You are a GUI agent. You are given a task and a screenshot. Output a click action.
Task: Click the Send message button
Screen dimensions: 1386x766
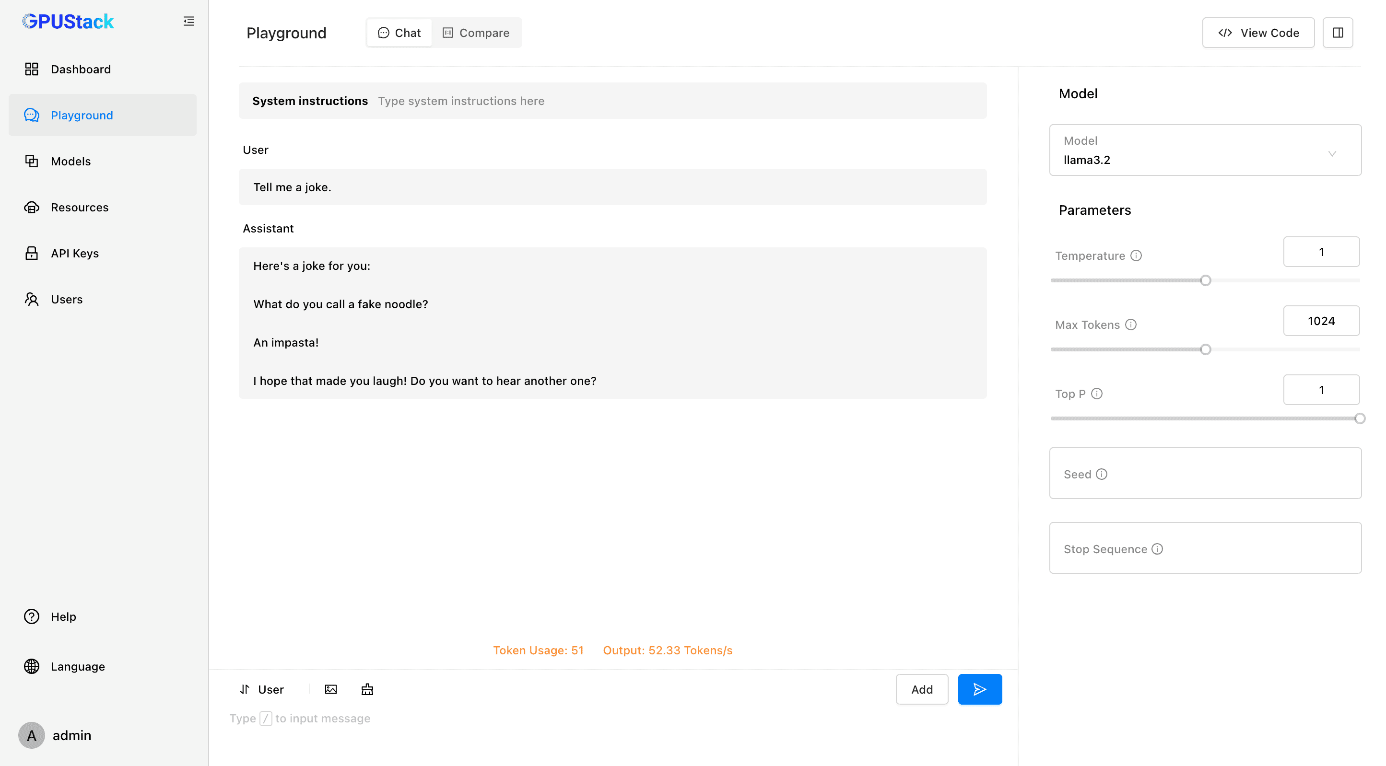coord(979,690)
